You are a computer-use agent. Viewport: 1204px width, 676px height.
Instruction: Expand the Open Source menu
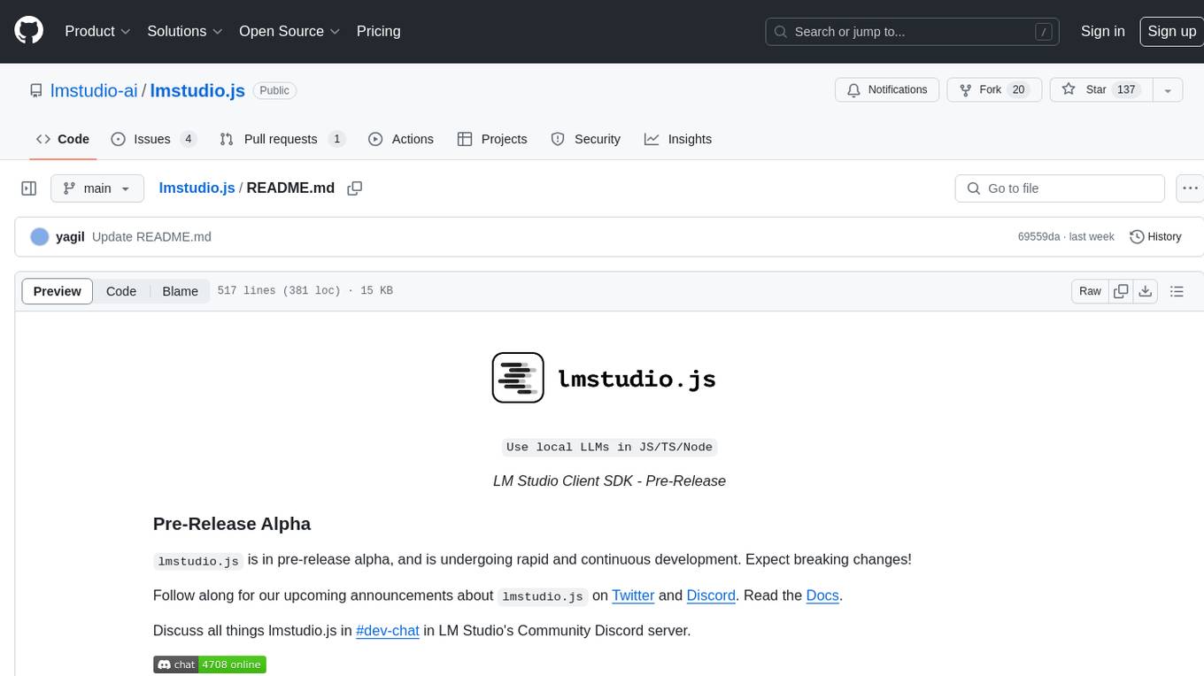289,31
